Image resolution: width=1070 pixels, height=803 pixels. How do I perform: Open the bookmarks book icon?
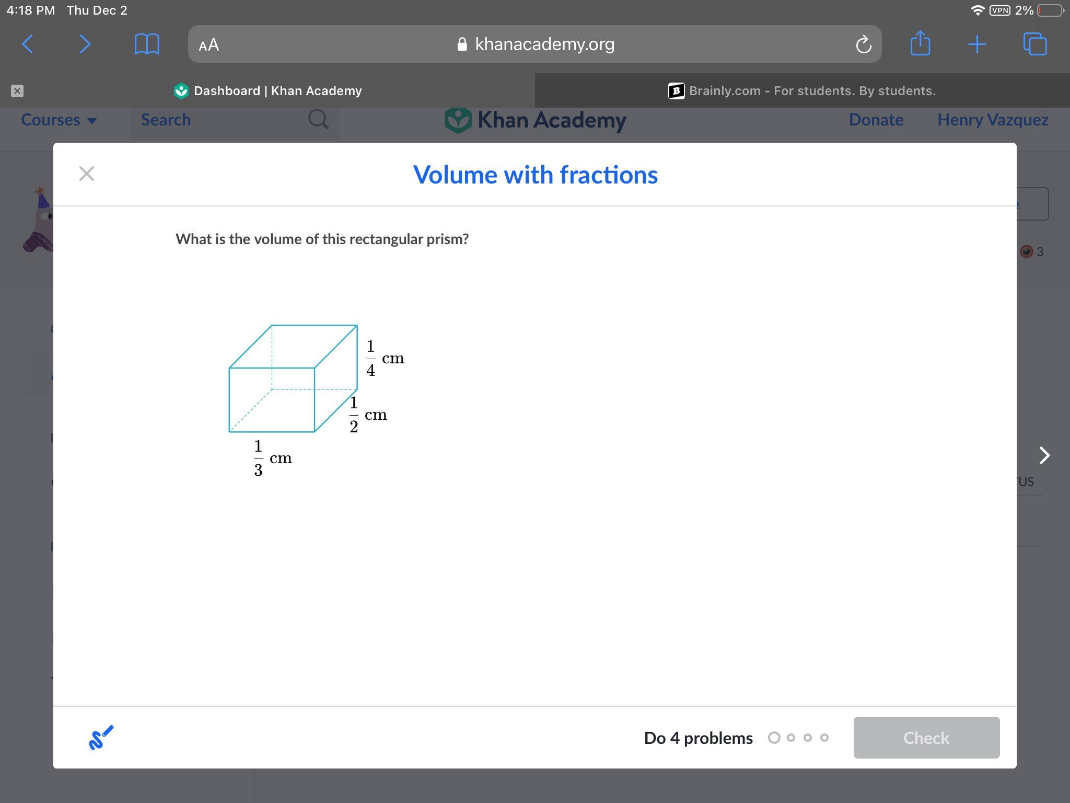(x=147, y=44)
